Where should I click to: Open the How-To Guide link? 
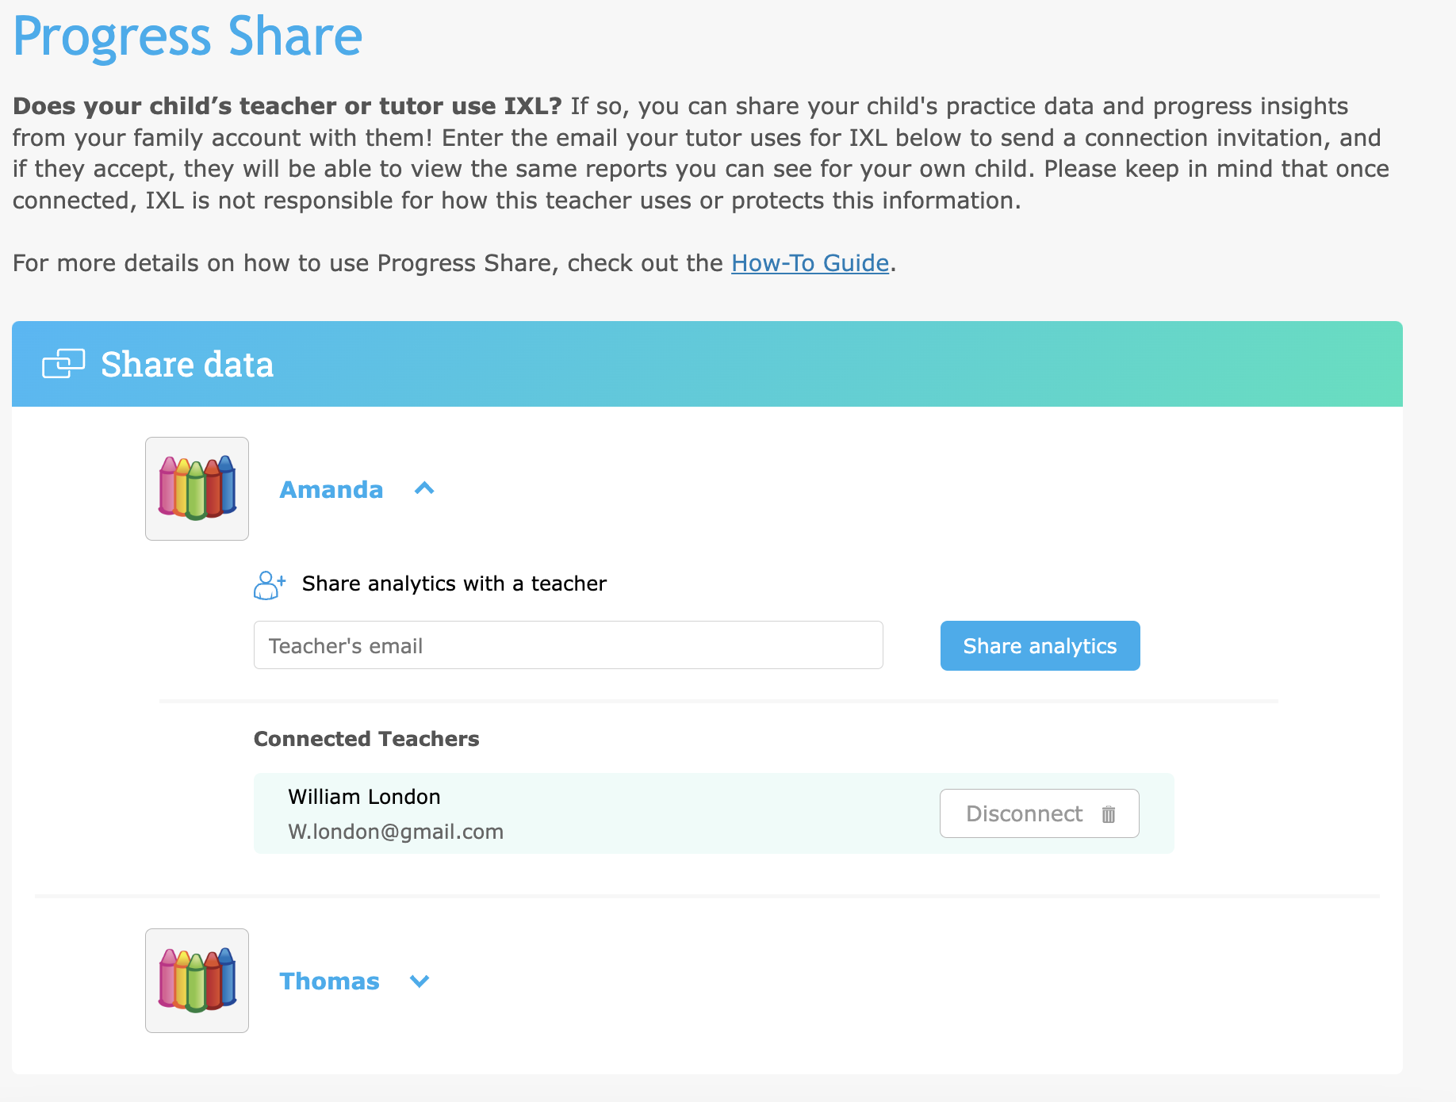click(809, 262)
